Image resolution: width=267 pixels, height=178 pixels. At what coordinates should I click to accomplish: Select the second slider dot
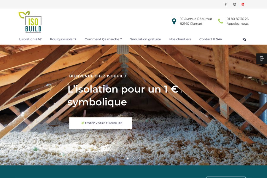pyautogui.click(x=133, y=158)
